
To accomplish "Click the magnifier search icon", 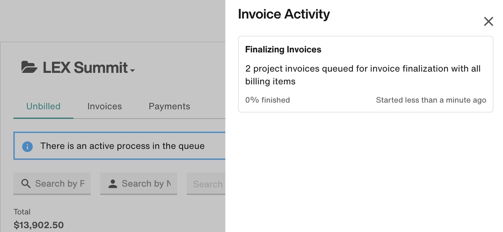I will coord(26,183).
